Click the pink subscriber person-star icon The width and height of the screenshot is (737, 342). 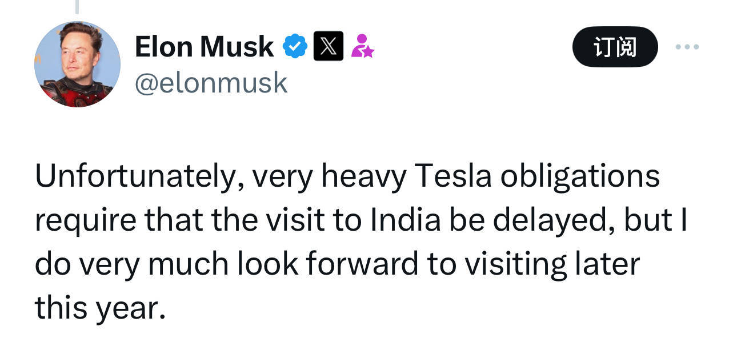click(x=362, y=46)
